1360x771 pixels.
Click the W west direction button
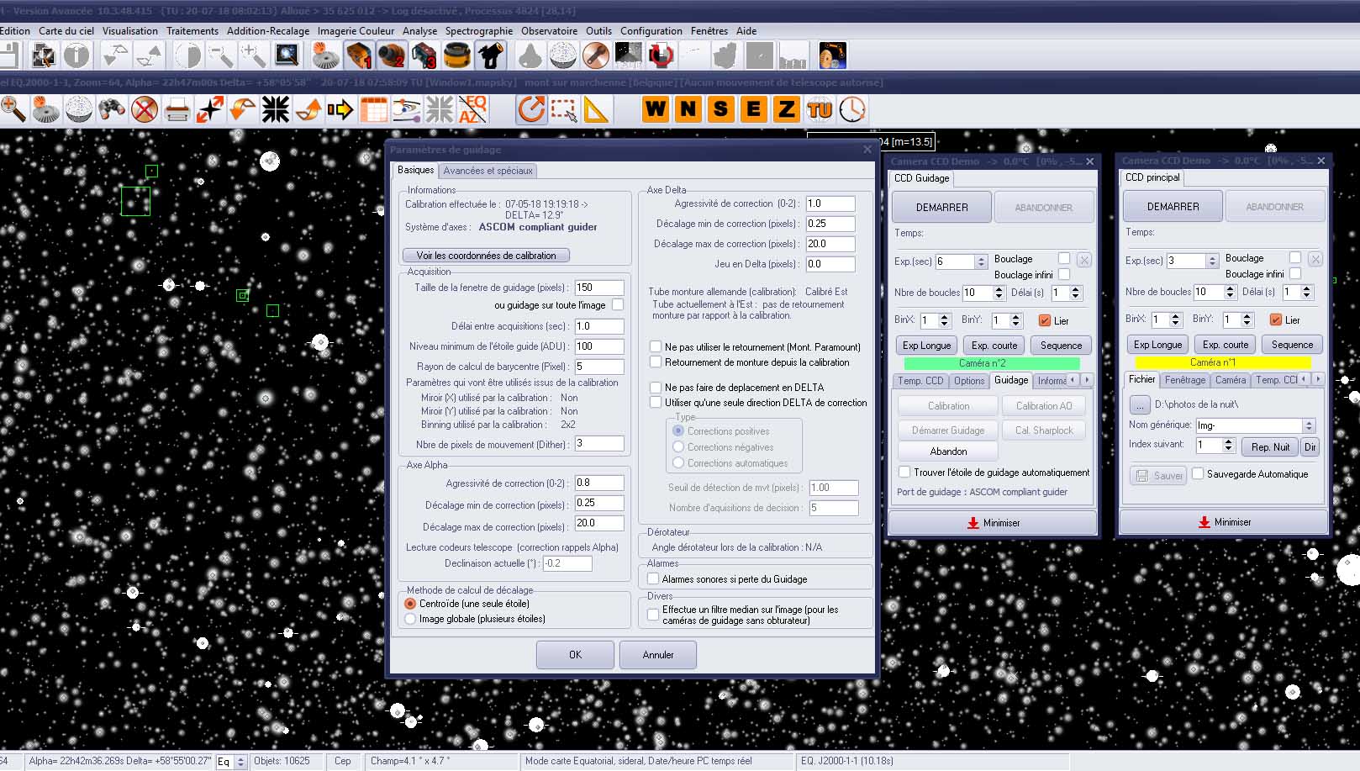pyautogui.click(x=656, y=109)
